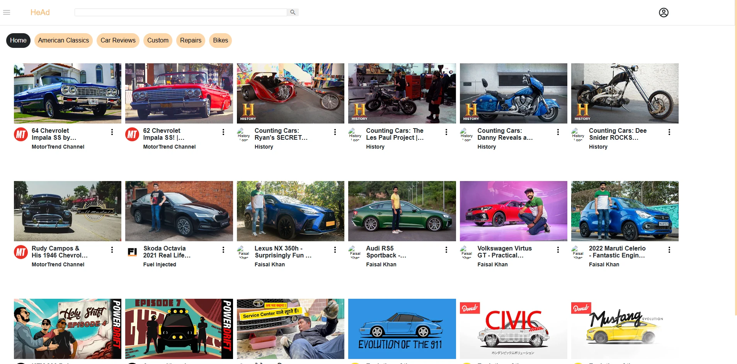Click History avatar beside Dee Snider video
Screen dimensions: 737x364
[578, 134]
